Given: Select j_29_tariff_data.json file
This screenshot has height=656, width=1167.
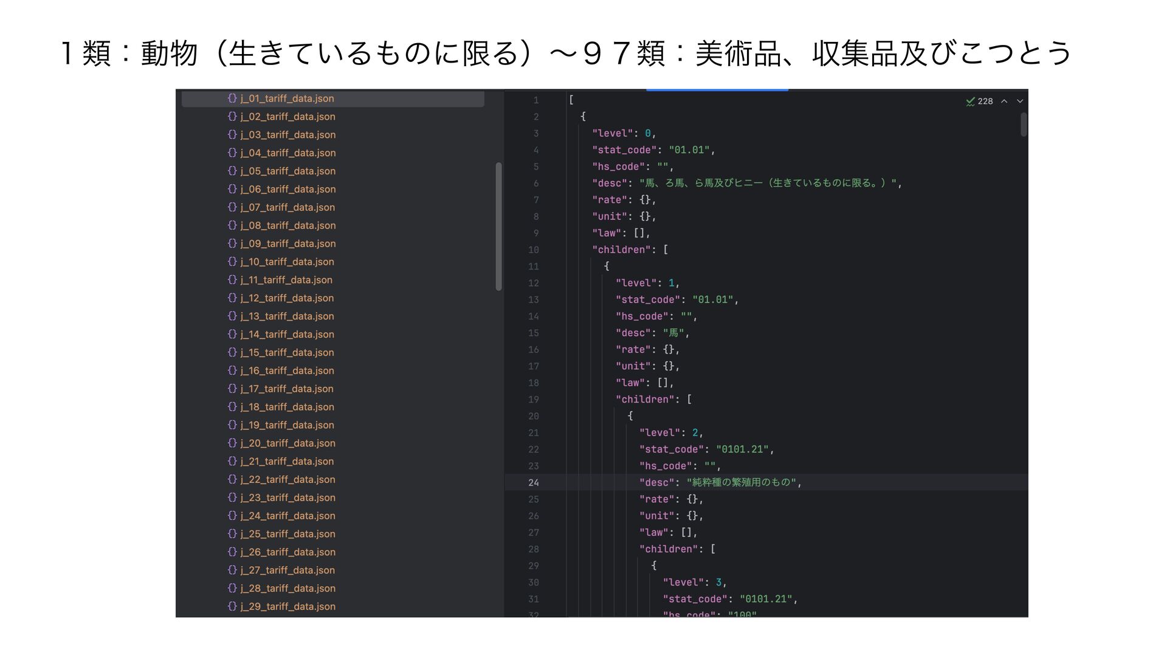Looking at the screenshot, I should point(281,607).
